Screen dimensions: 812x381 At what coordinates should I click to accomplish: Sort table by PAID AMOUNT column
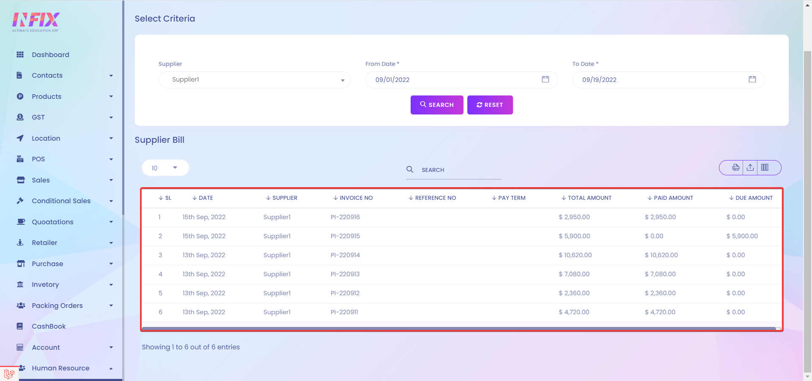pos(670,198)
